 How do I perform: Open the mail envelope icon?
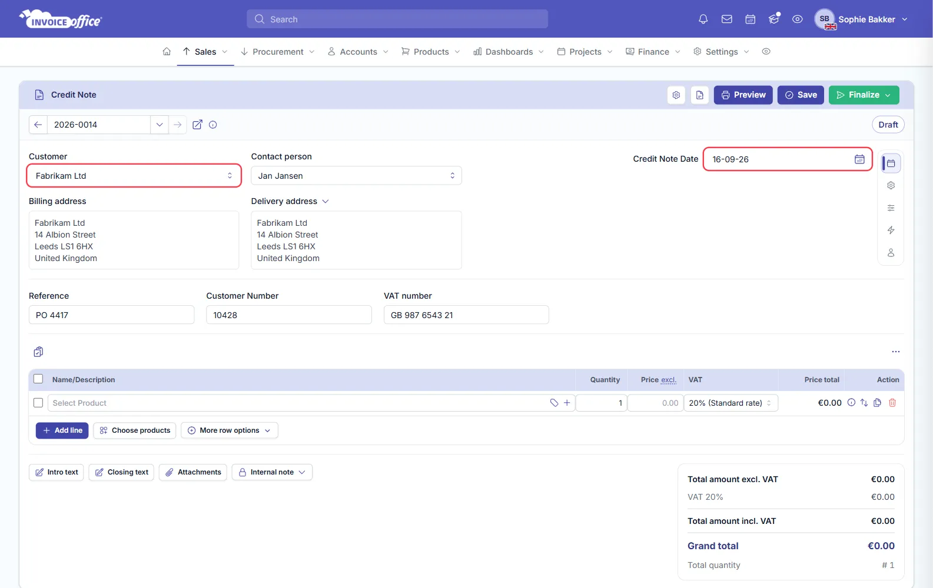726,19
